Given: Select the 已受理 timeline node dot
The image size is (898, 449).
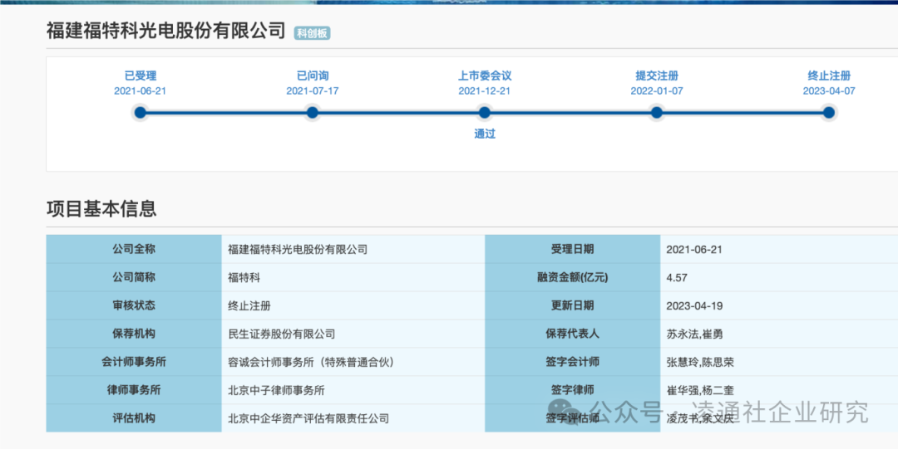Looking at the screenshot, I should click(141, 113).
